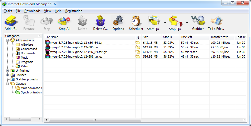Screen dimensions: 251x126
Task: Click archive icon of mysql x86_64.tar file
Action: [x=47, y=42]
